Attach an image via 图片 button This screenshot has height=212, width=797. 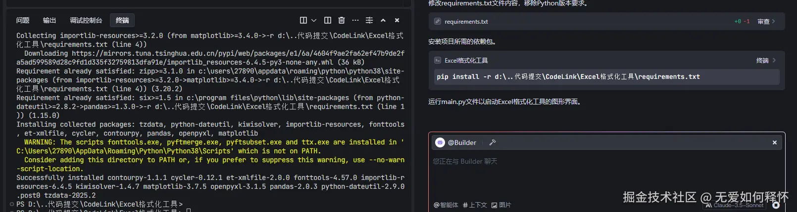(x=501, y=205)
